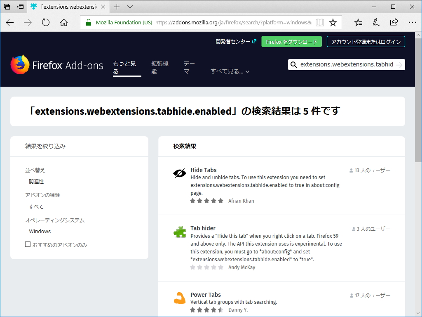Expand the すべて見る navigation dropdown
The image size is (422, 317).
[x=230, y=71]
